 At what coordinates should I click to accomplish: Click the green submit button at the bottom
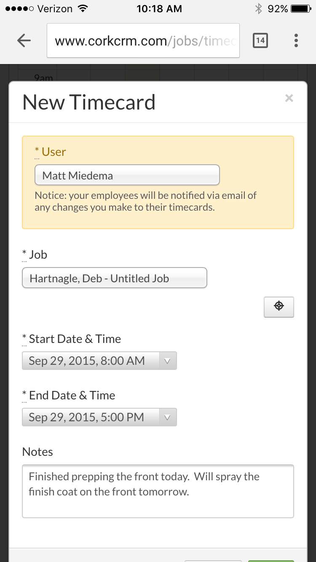[271, 561]
